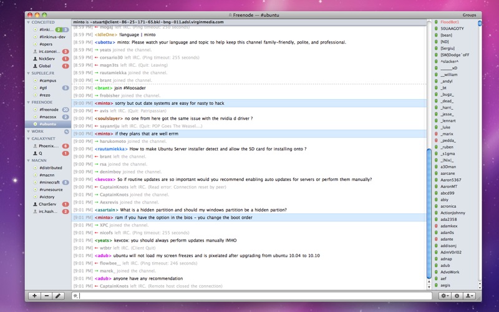Select user [bean] in the nick list
499x312 pixels.
(x=446, y=35)
